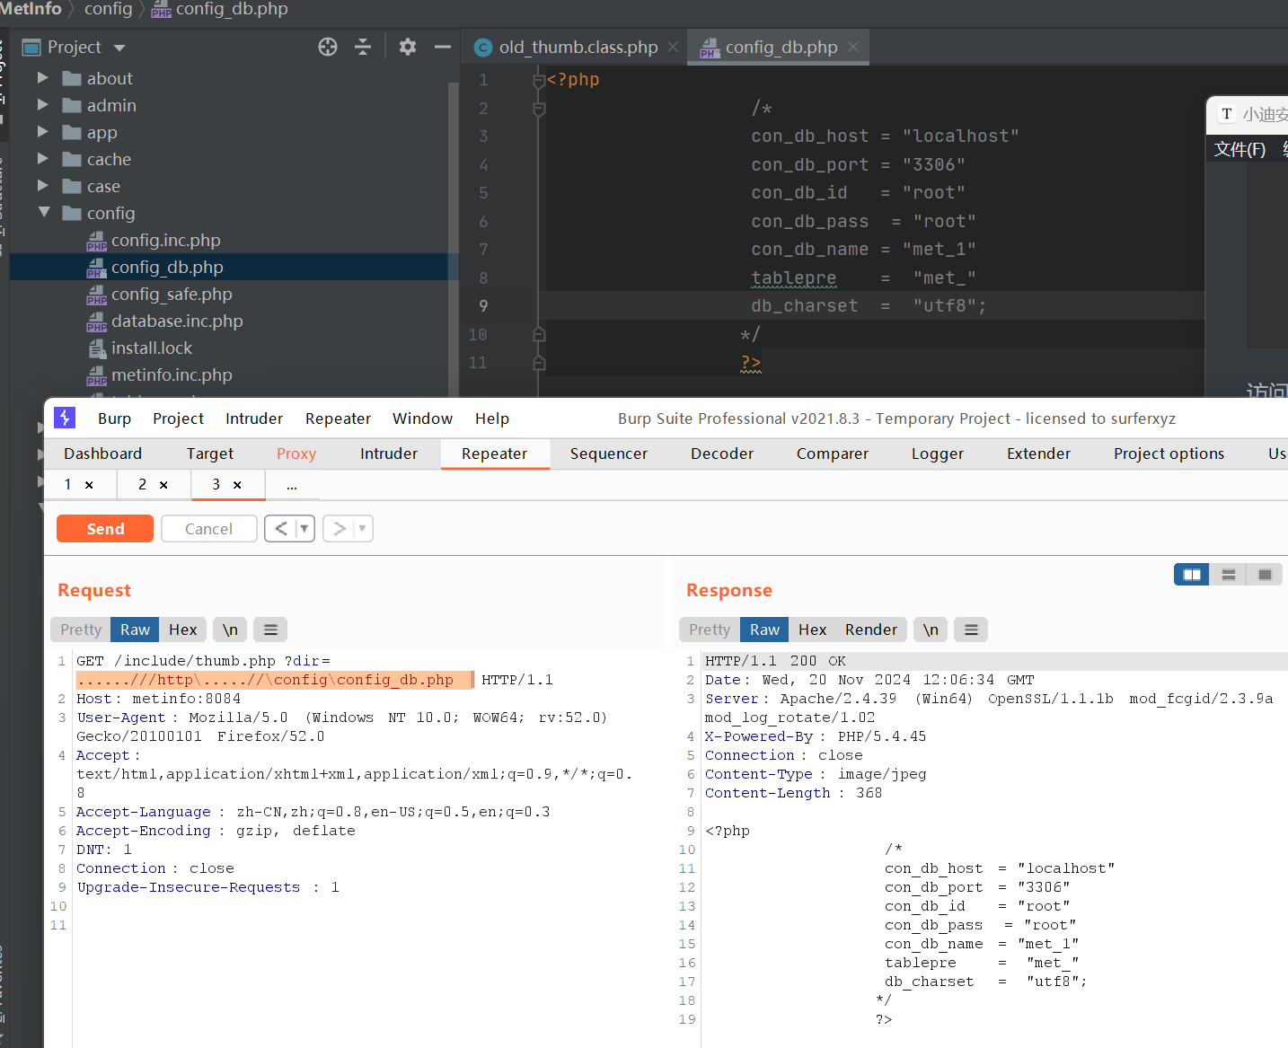This screenshot has height=1048, width=1288.
Task: Switch to old_thumb.class.php editor tab
Action: [578, 47]
